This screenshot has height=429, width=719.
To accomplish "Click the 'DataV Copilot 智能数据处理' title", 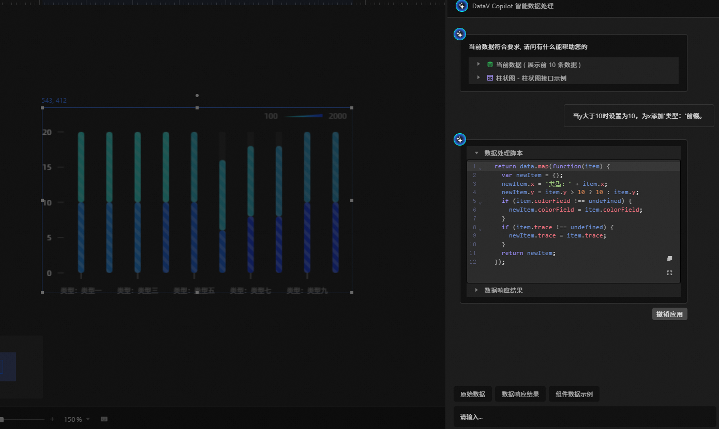I will (x=513, y=6).
